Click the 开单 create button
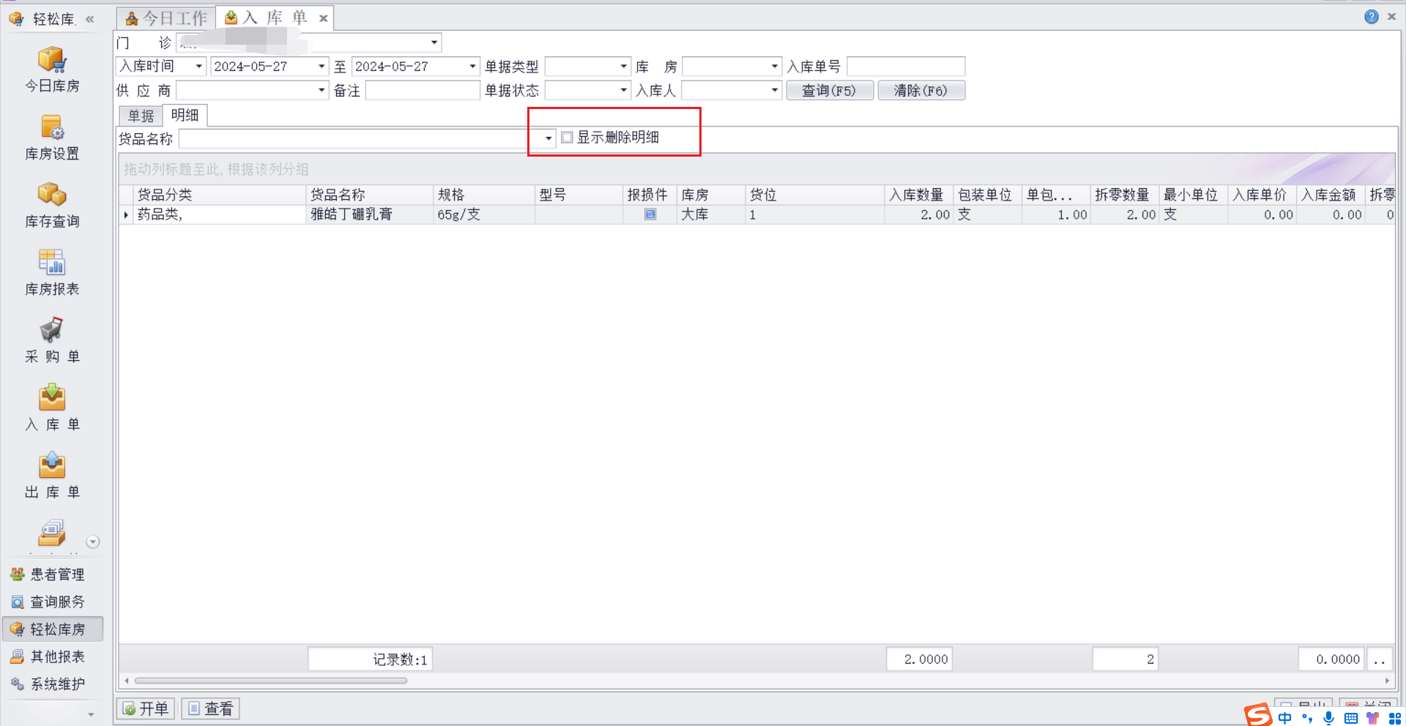The height and width of the screenshot is (726, 1406). tap(146, 708)
